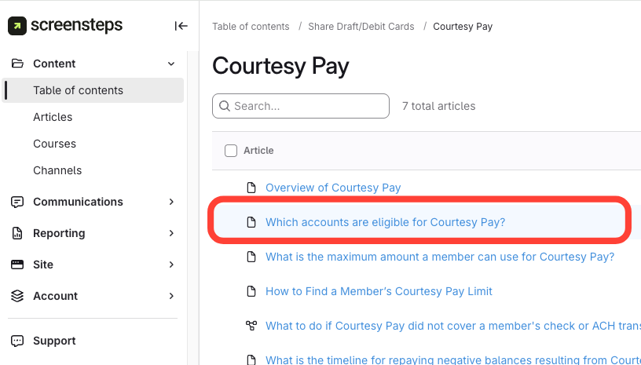The image size is (641, 365).
Task: Click the Content folder icon
Action: pyautogui.click(x=17, y=64)
